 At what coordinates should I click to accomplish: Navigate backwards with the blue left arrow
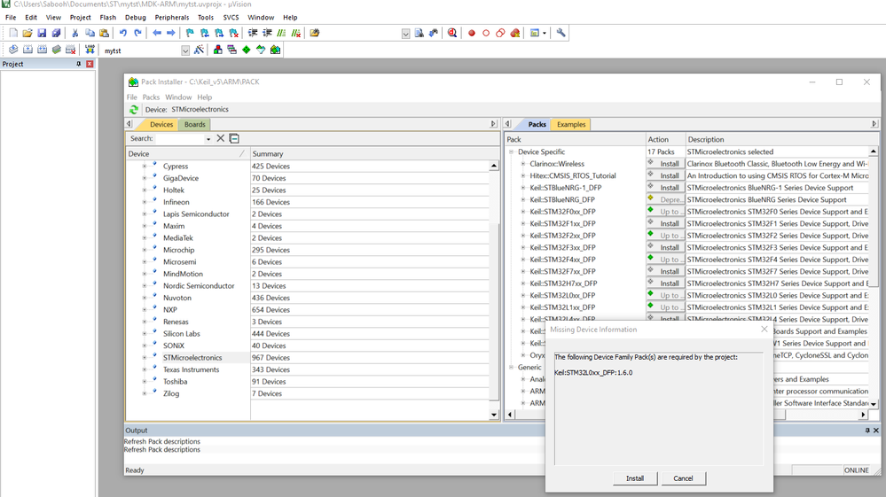point(156,34)
